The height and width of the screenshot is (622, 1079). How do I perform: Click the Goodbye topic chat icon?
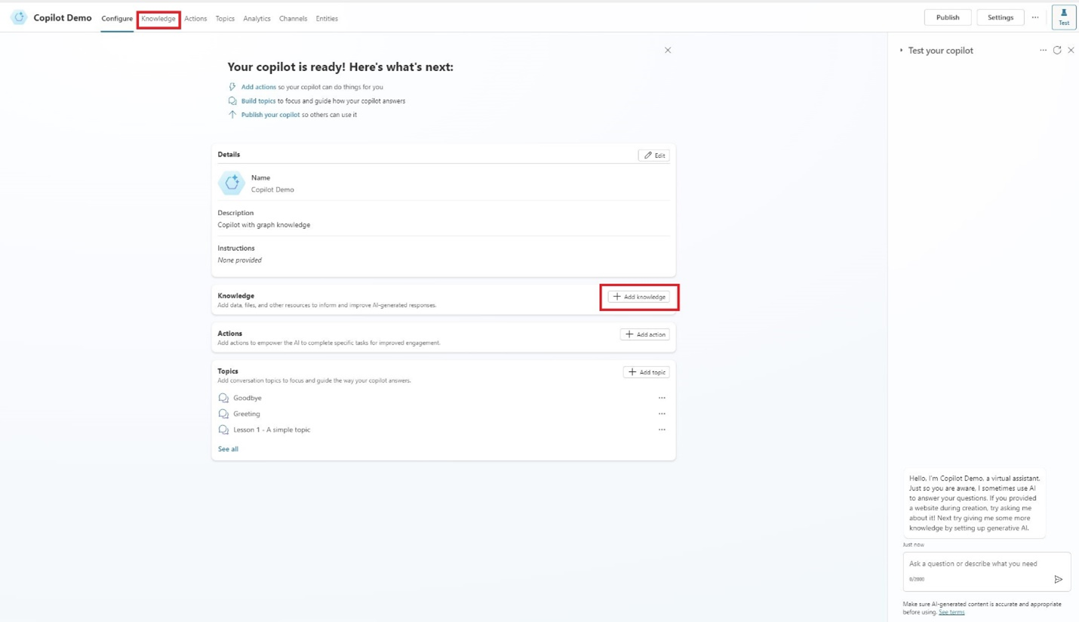pos(223,398)
